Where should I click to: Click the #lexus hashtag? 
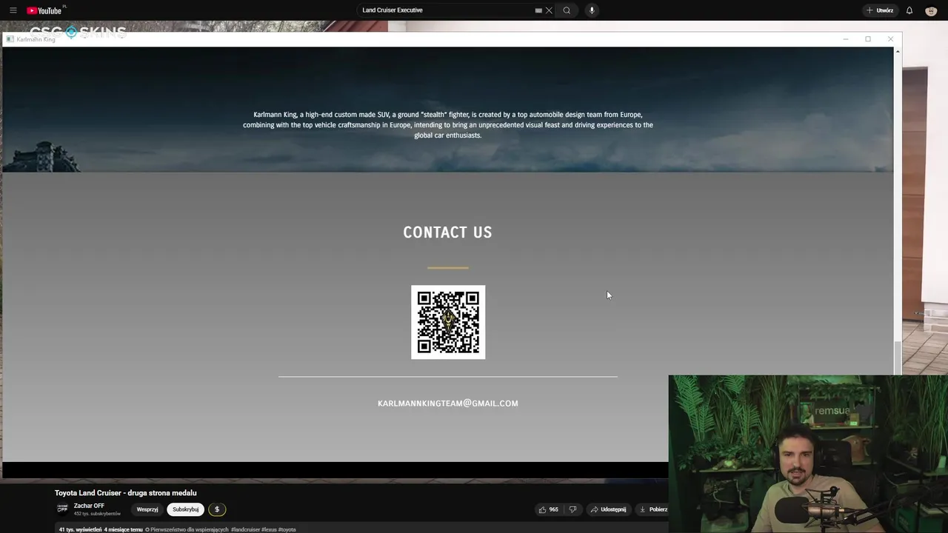pyautogui.click(x=269, y=529)
